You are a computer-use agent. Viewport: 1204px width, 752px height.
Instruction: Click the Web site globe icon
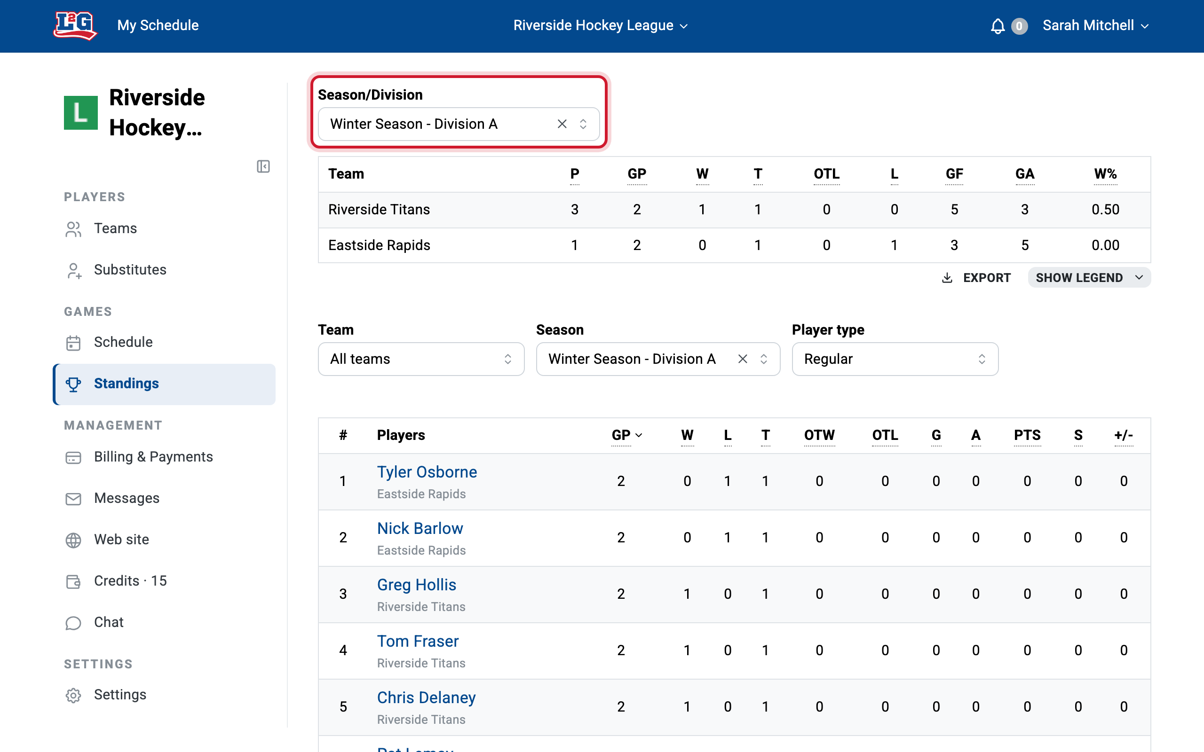tap(73, 540)
